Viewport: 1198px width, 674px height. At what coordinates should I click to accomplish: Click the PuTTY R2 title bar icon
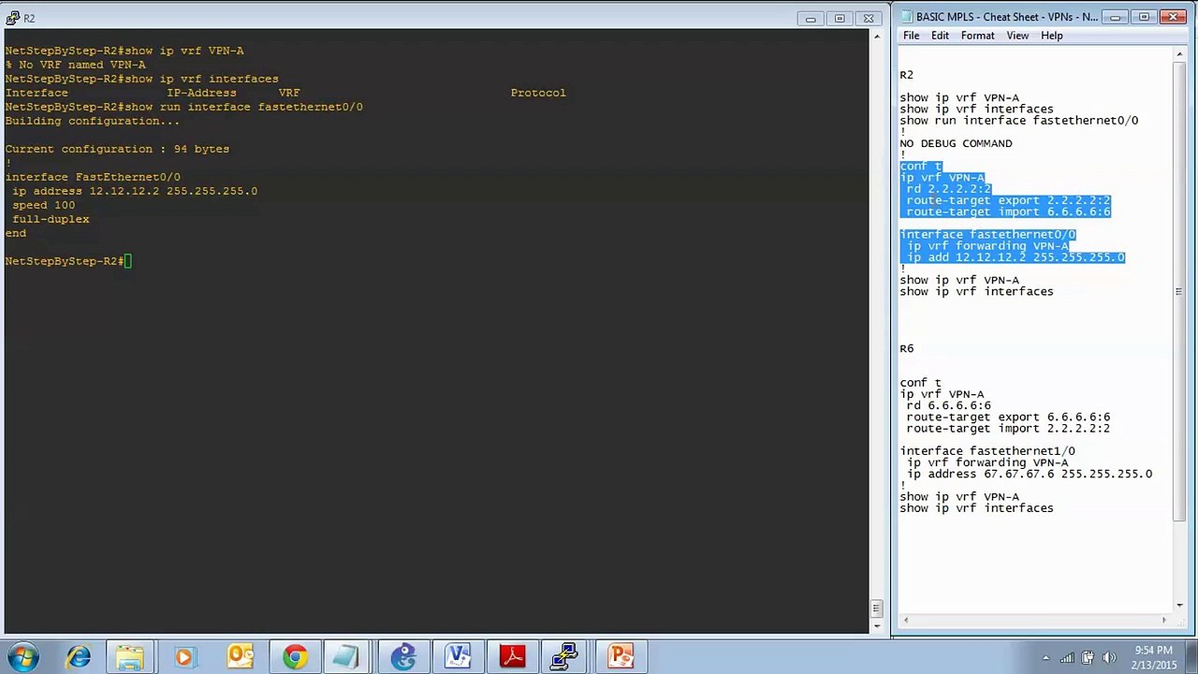tap(12, 18)
